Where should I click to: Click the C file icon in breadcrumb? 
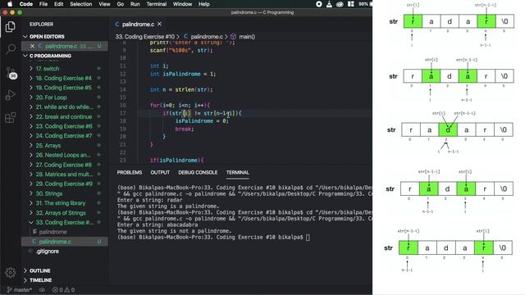tap(185, 36)
